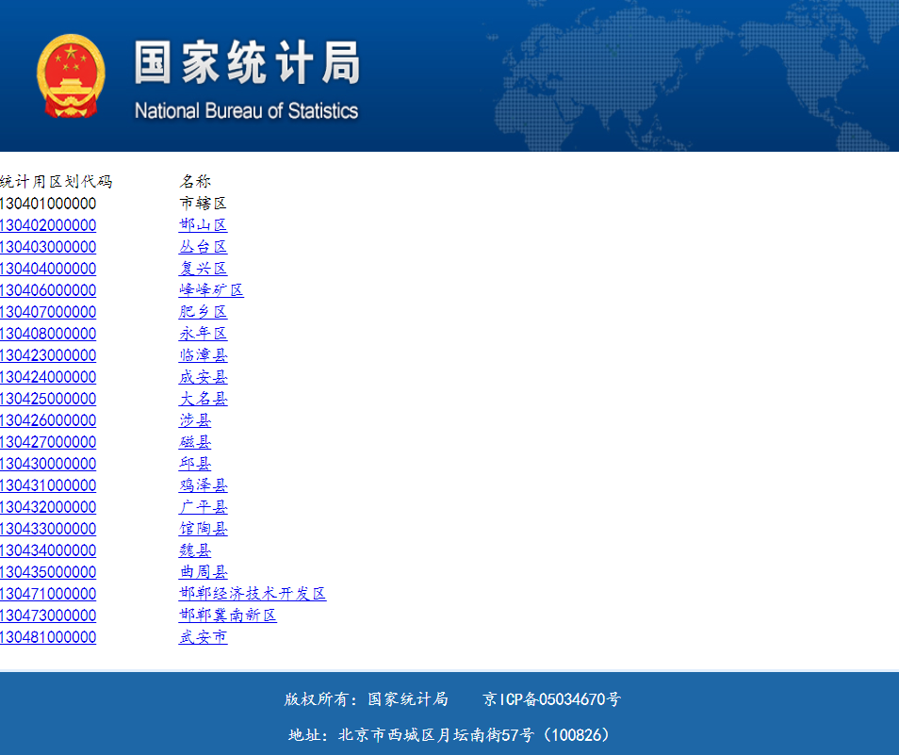
Task: Open the 馆陶县 link
Action: tap(203, 529)
